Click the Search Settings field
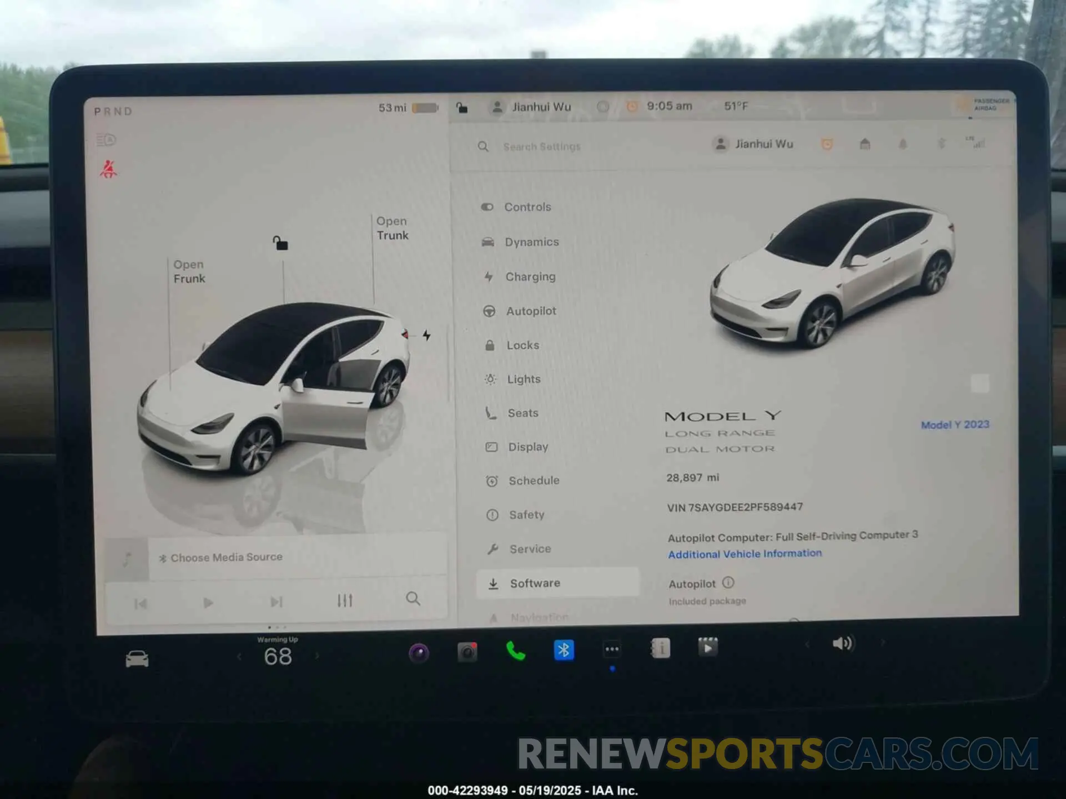The height and width of the screenshot is (799, 1066). click(541, 146)
